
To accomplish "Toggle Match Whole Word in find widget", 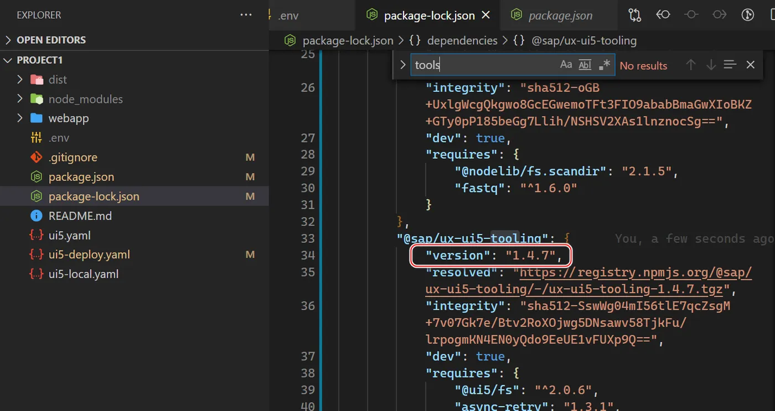I will click(x=585, y=65).
